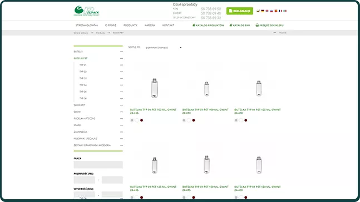
Task: Open Kariera in the main menu
Action: click(x=150, y=25)
